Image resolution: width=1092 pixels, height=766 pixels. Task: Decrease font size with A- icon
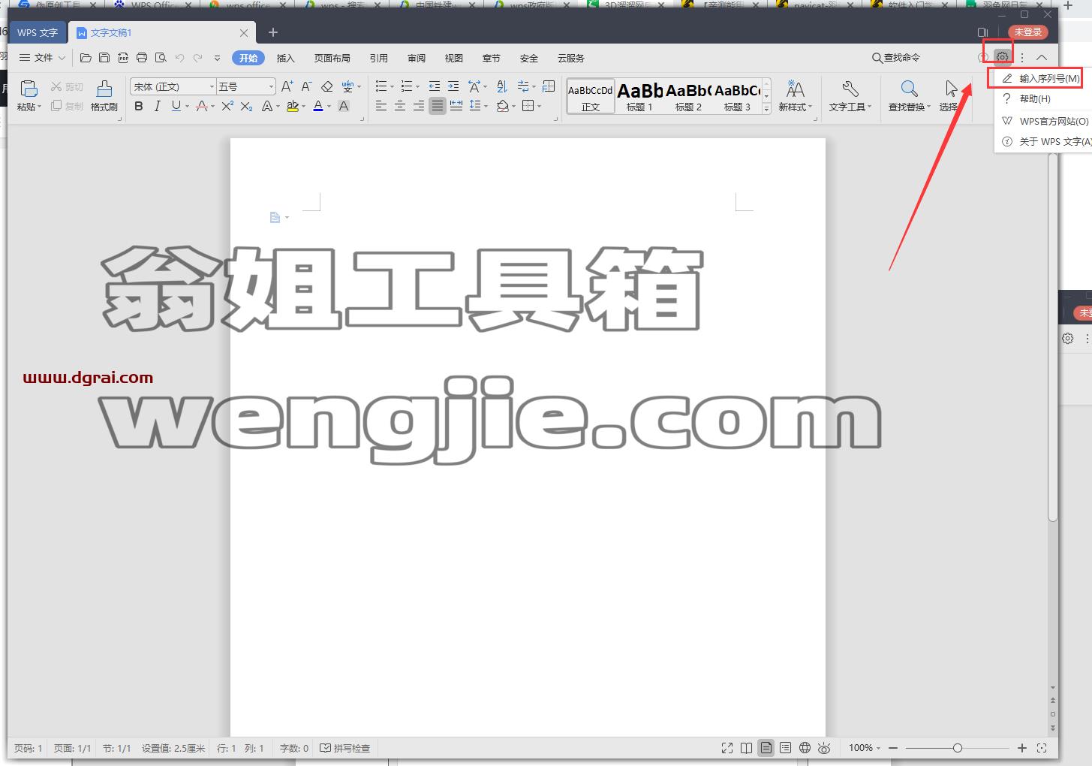[x=306, y=86]
